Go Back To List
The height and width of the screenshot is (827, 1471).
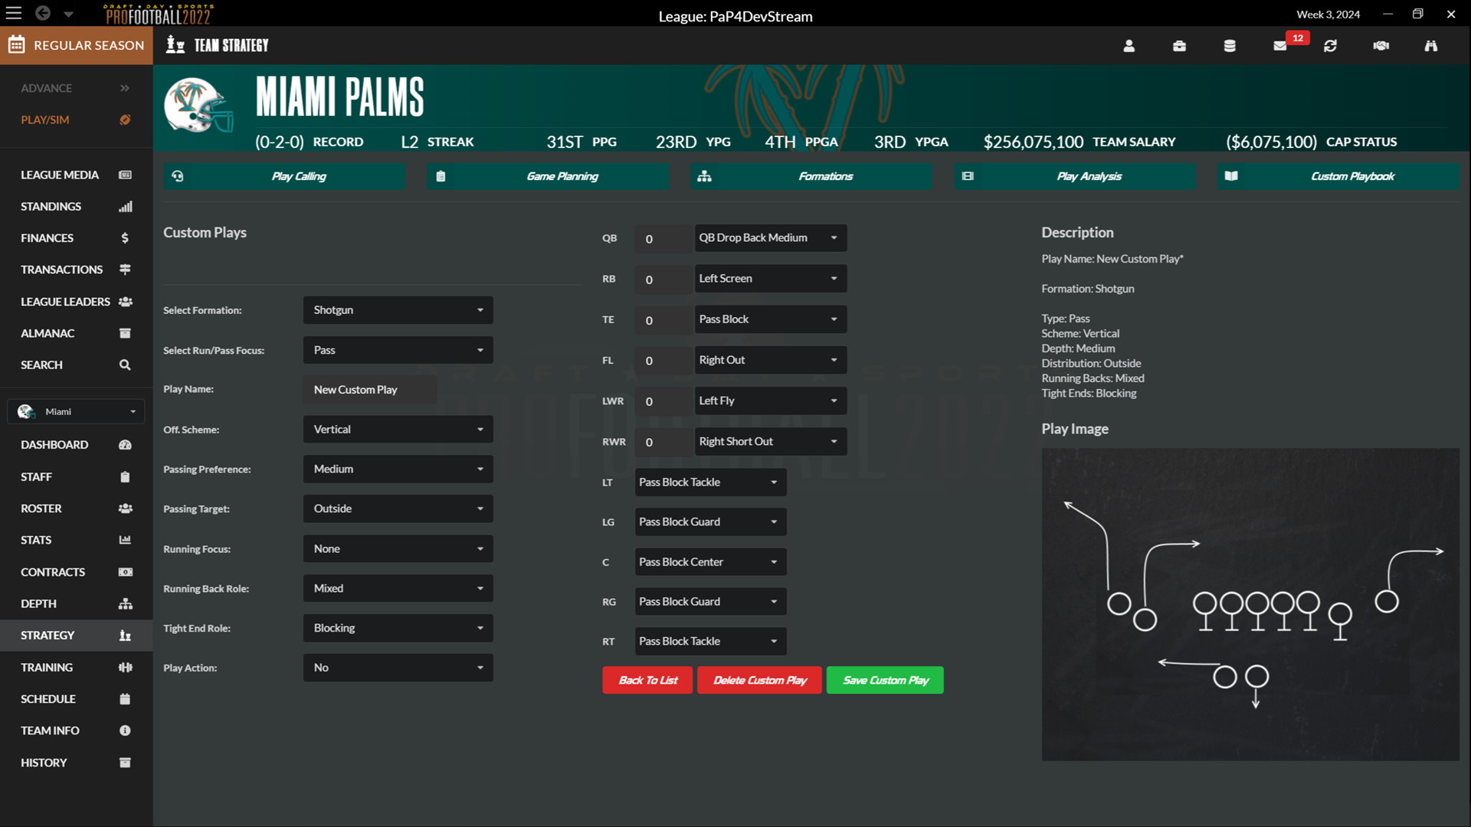647,680
